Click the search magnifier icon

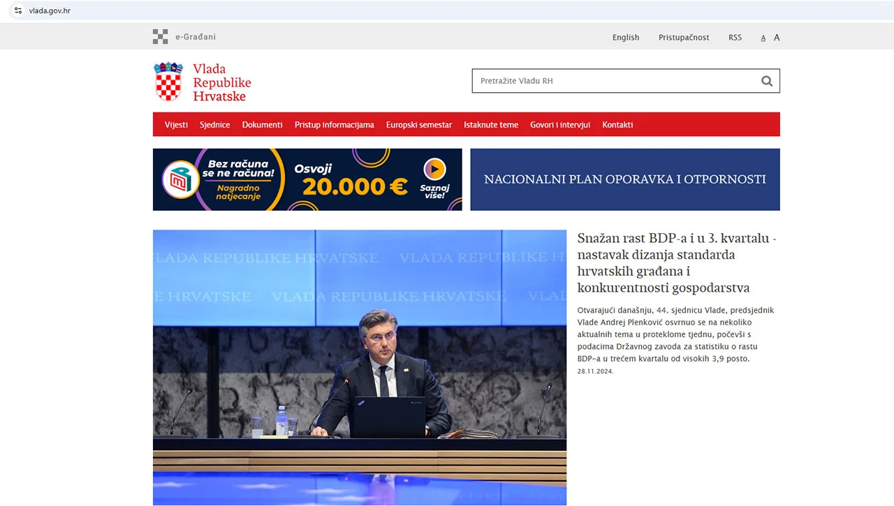767,81
